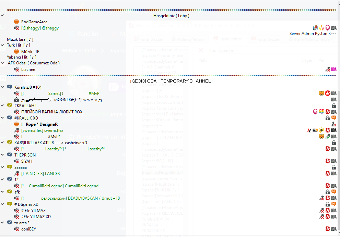Select the Yabancı Hit channel
This screenshot has height=237, width=340.
[22, 57]
